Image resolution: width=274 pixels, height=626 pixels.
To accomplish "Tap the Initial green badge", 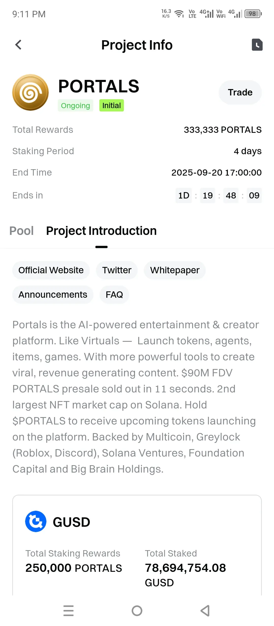I will [111, 105].
